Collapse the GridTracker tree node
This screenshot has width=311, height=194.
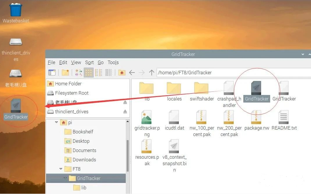[x=65, y=178]
